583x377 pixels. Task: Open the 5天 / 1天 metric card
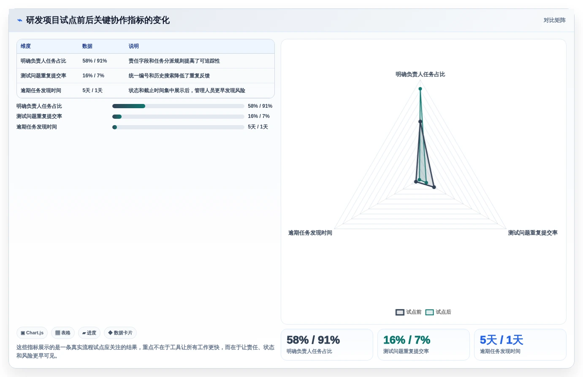(520, 344)
